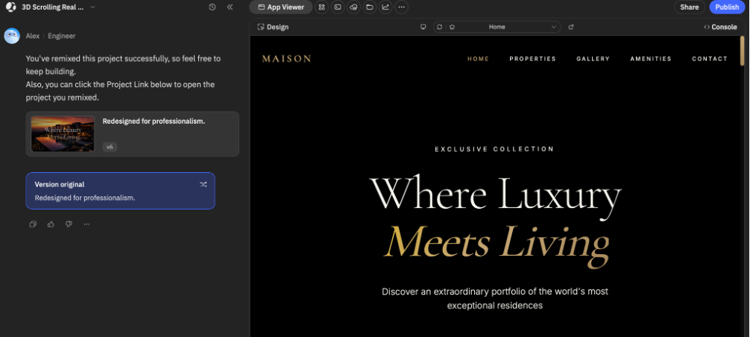Expand more options ellipsis in top toolbar
Viewport: 750px width, 337px height.
[401, 7]
